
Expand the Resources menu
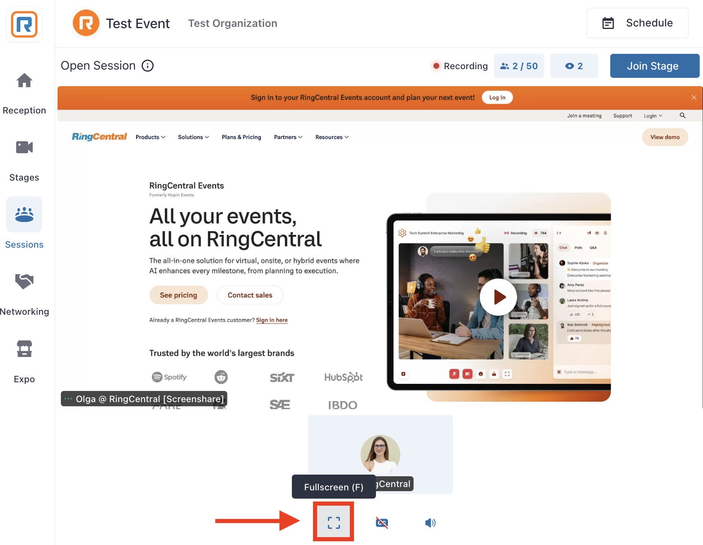pyautogui.click(x=332, y=137)
